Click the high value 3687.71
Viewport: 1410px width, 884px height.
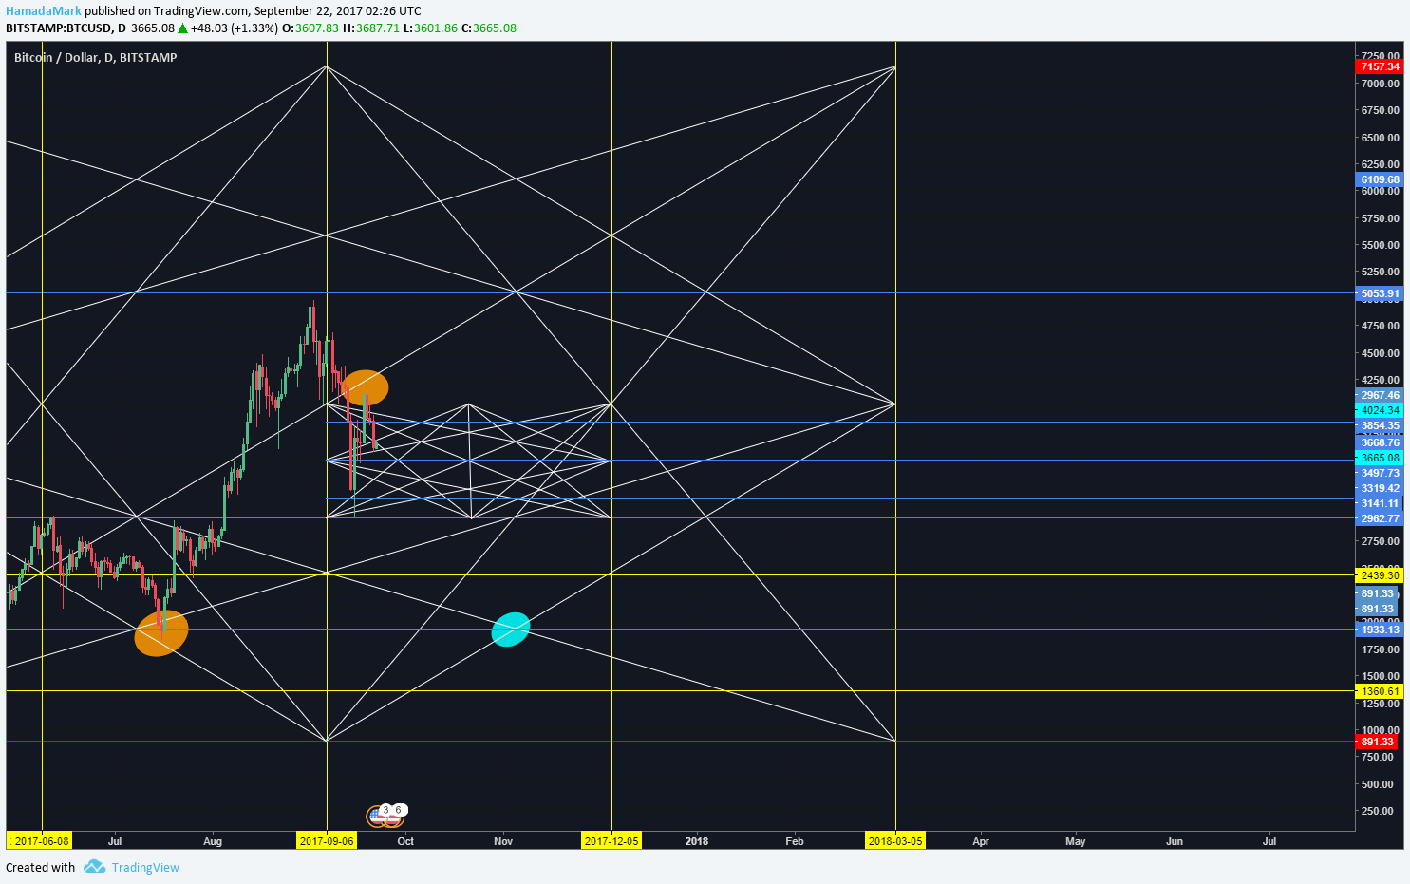coord(378,28)
